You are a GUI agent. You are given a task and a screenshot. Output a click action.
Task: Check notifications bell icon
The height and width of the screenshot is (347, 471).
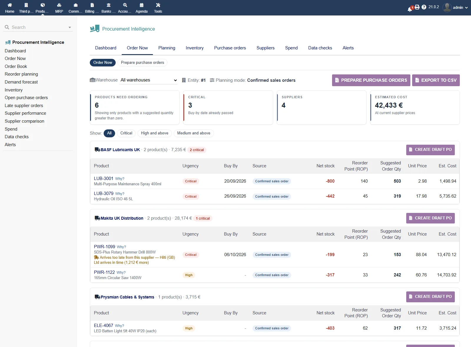(410, 9)
